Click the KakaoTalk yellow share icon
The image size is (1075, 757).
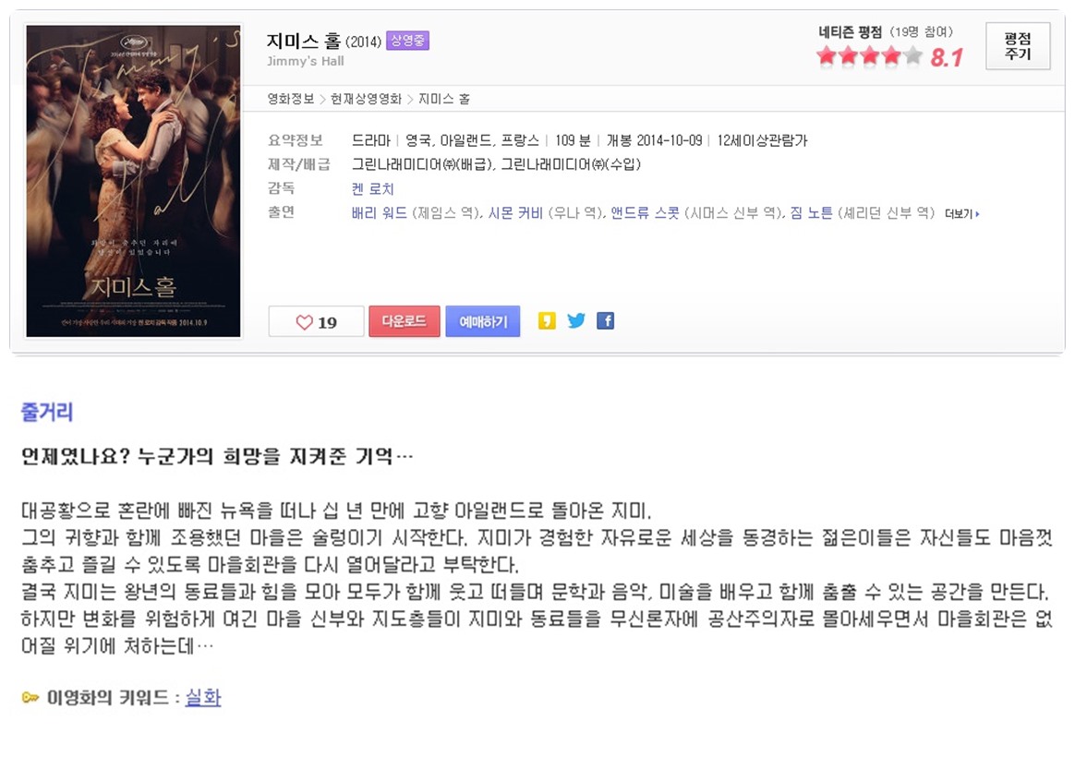547,320
